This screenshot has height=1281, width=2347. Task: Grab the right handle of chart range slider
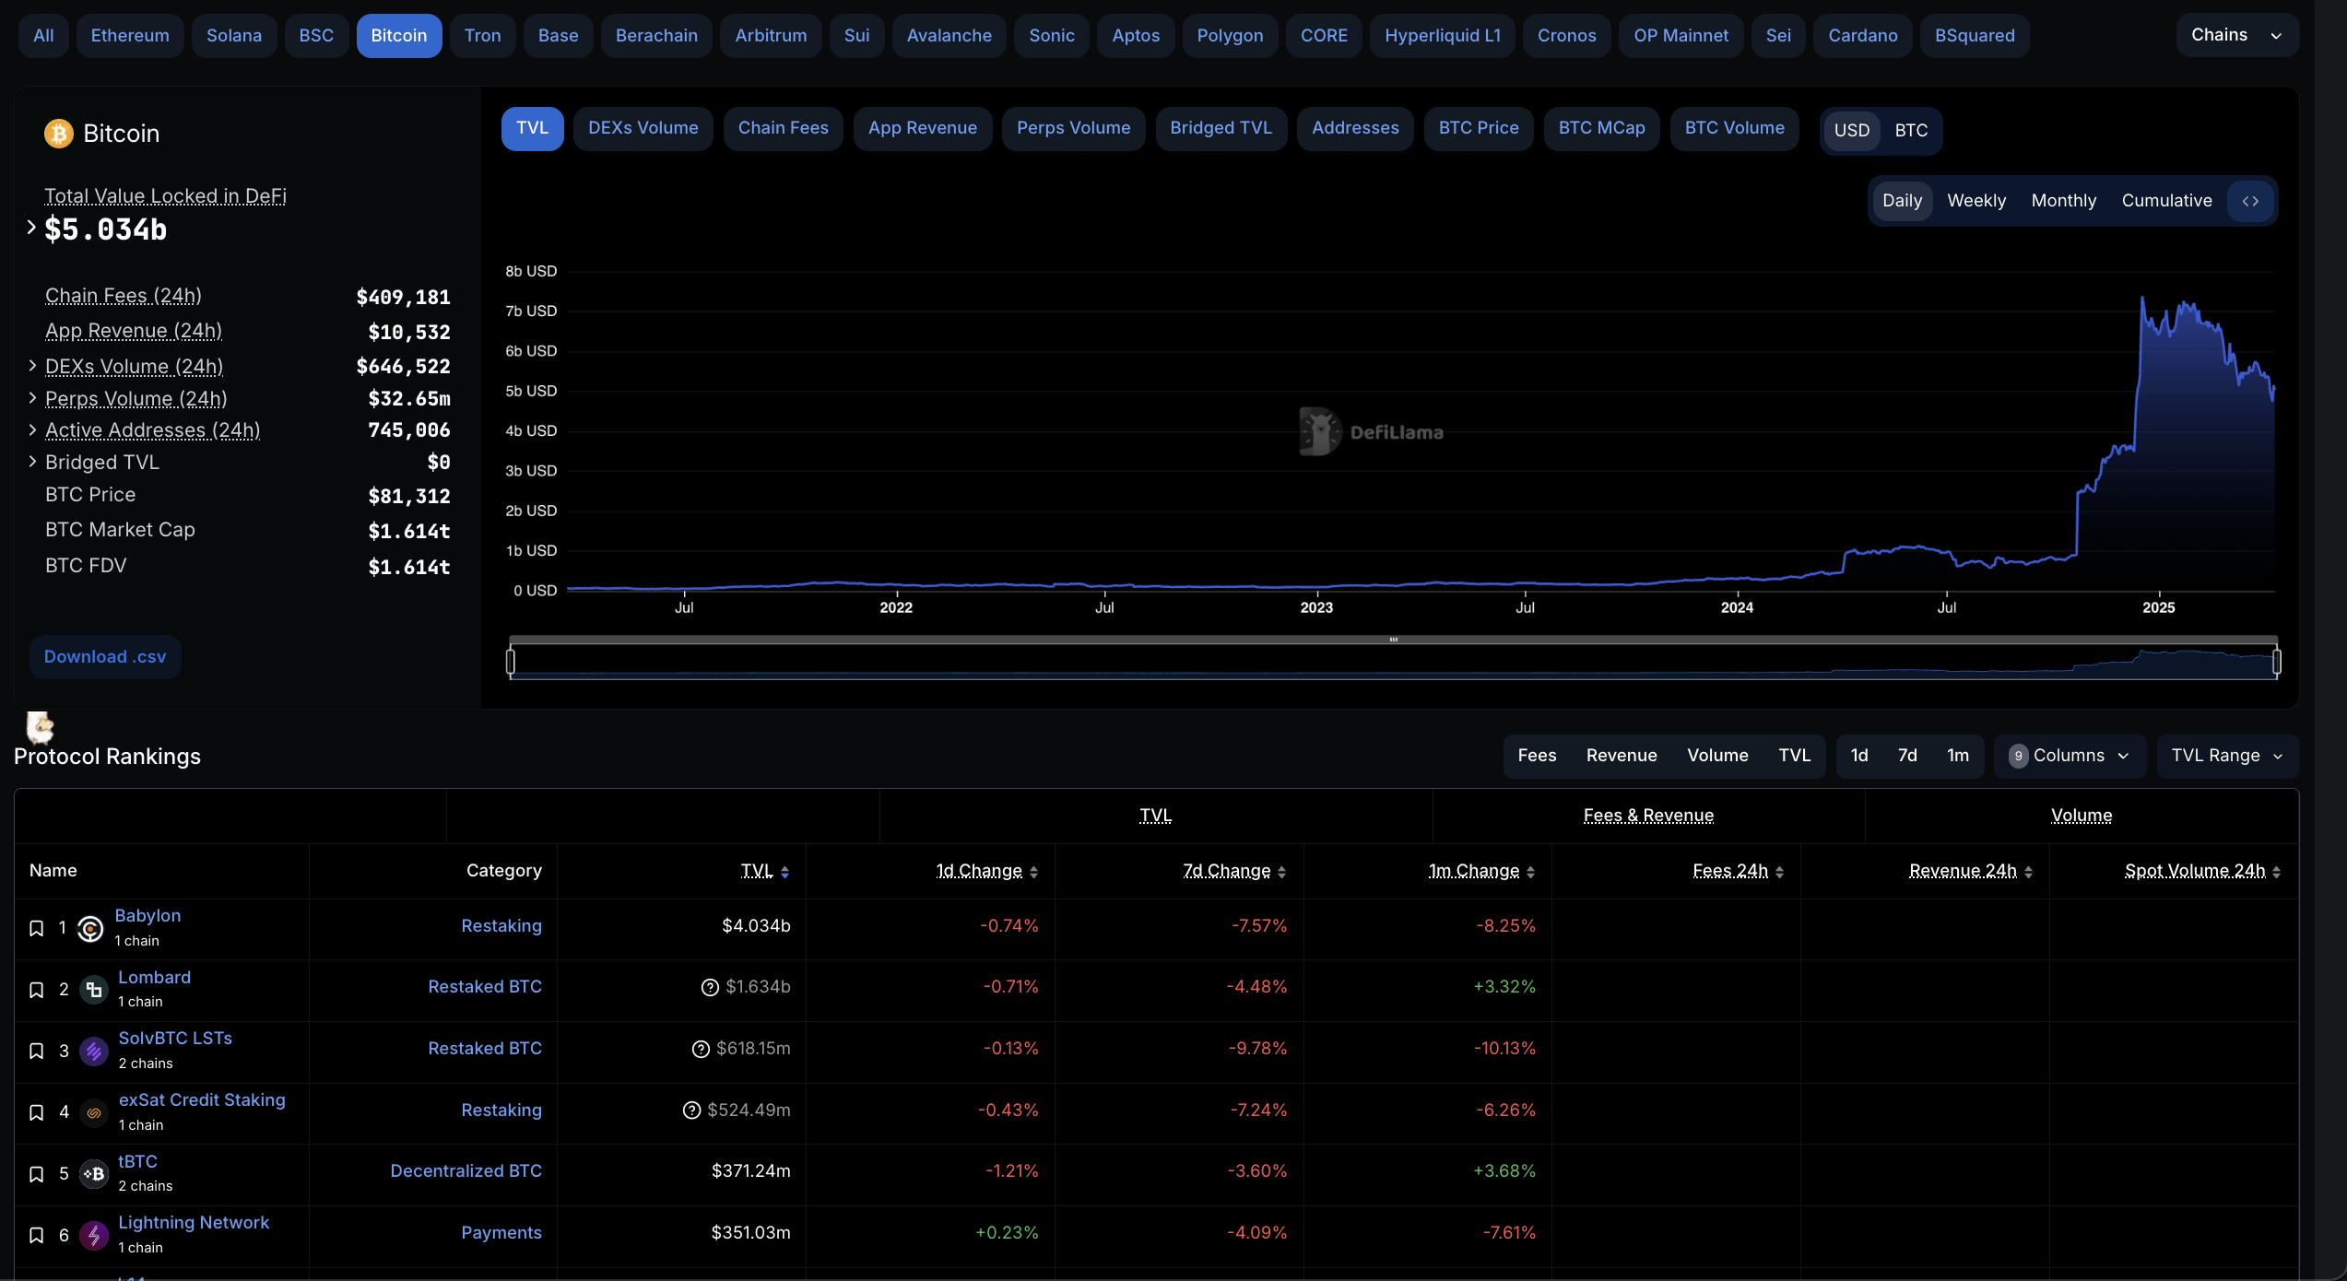click(x=2277, y=662)
